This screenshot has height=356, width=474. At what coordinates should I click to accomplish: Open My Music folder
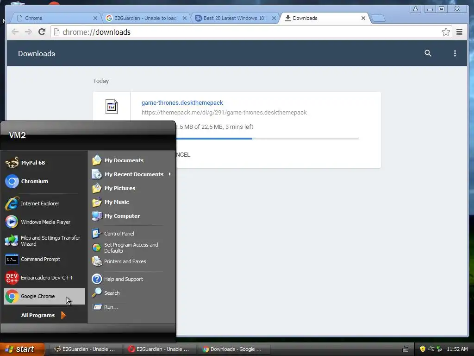(x=131, y=202)
